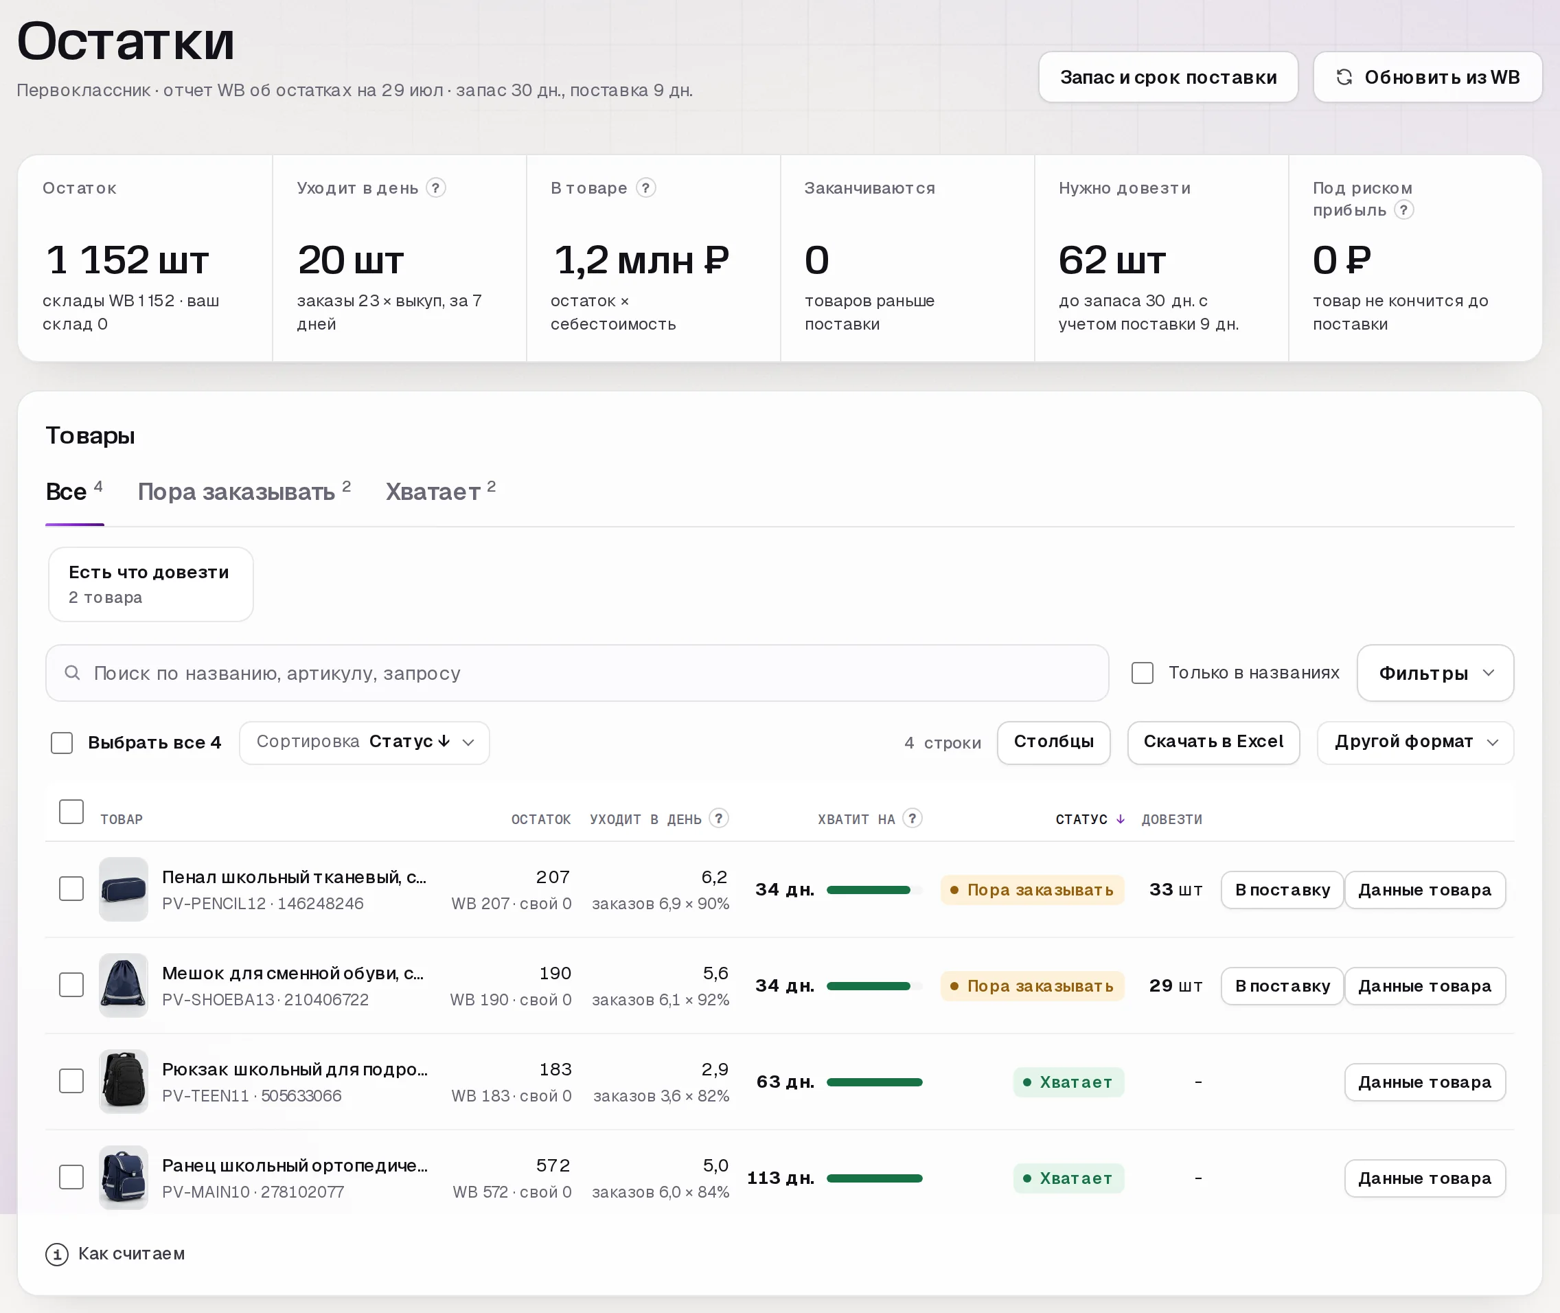Open the Фильтры dropdown
Image resolution: width=1560 pixels, height=1313 pixels.
(1435, 673)
